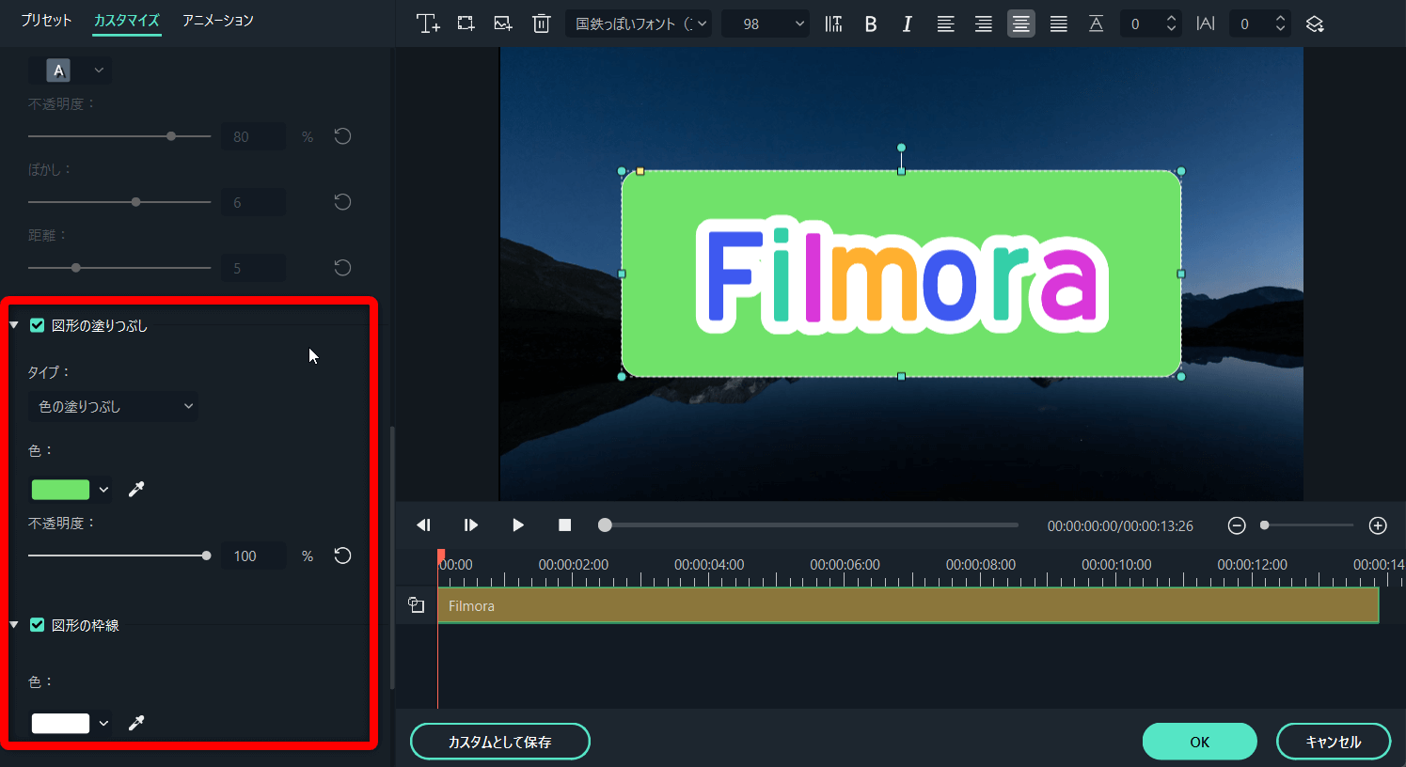Viewport: 1406px width, 767px height.
Task: Open the green fill color dropdown arrow
Action: (x=103, y=490)
